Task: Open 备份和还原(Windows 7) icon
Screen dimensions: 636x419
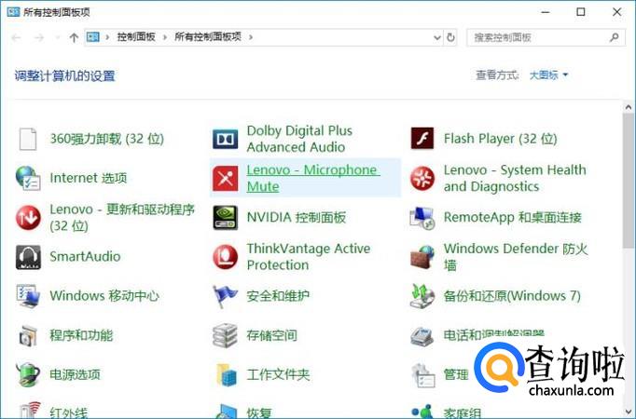Action: tap(422, 296)
